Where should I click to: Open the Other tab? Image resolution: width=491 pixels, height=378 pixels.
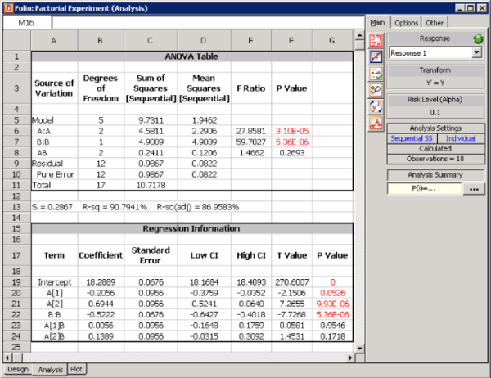click(435, 23)
